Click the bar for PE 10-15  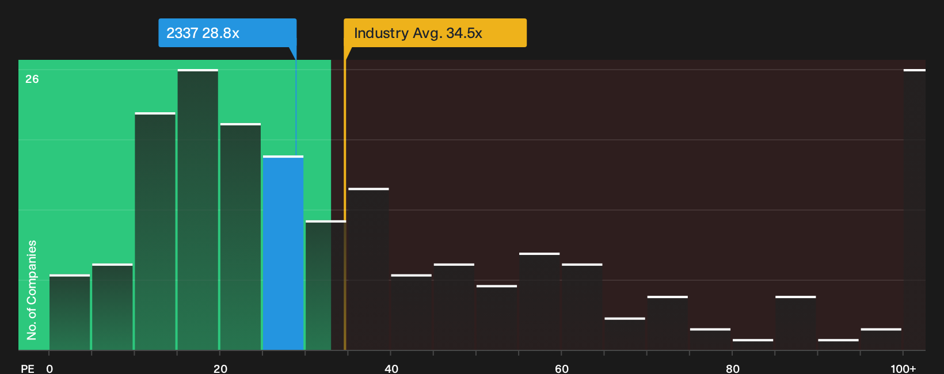[x=155, y=231]
